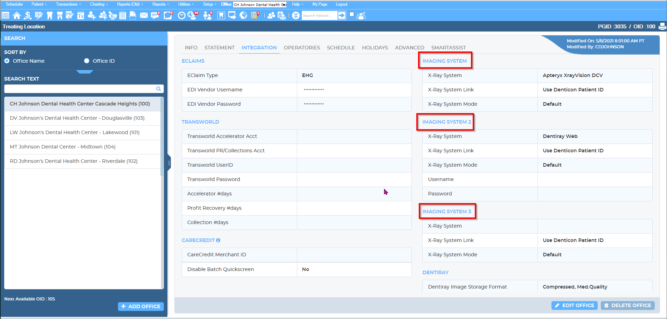Select MT Johnson Dental Center - Midtown (104)
This screenshot has height=319, width=667.
tap(83, 147)
